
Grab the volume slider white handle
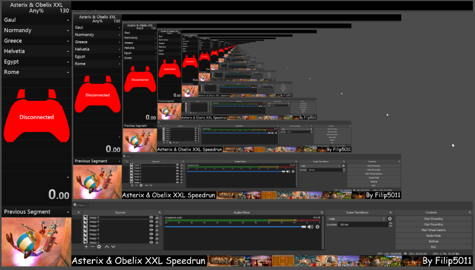[x=304, y=227]
